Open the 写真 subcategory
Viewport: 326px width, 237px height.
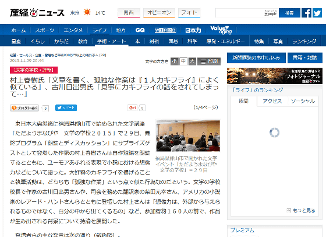[278, 41]
